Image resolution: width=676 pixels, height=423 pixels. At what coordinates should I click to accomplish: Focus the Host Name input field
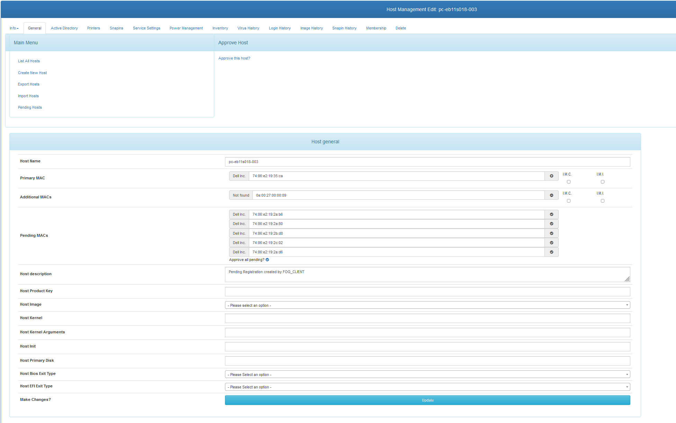pyautogui.click(x=427, y=162)
